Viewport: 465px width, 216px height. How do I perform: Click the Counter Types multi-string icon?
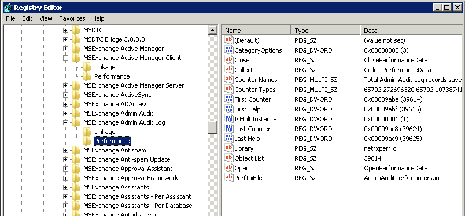(x=228, y=89)
